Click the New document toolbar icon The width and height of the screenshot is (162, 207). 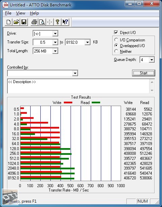8,22
